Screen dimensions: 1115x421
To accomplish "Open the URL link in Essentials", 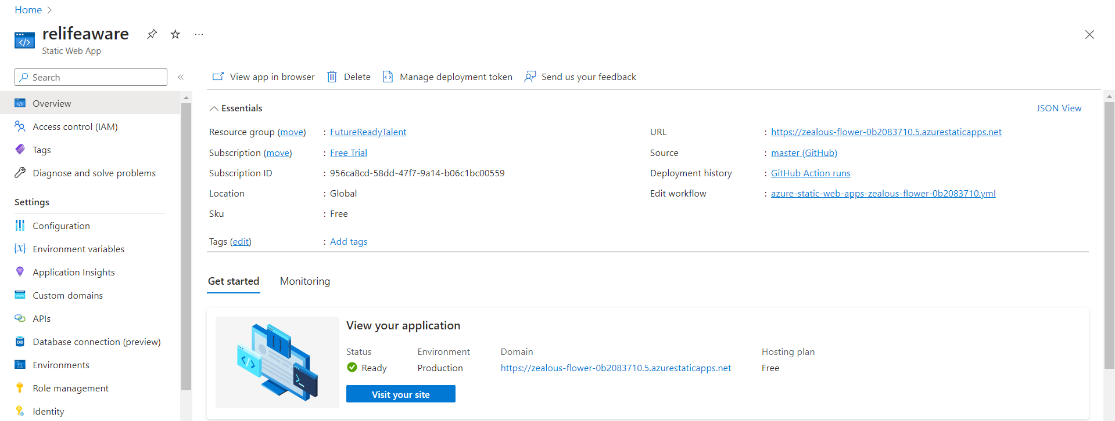I will click(x=886, y=132).
